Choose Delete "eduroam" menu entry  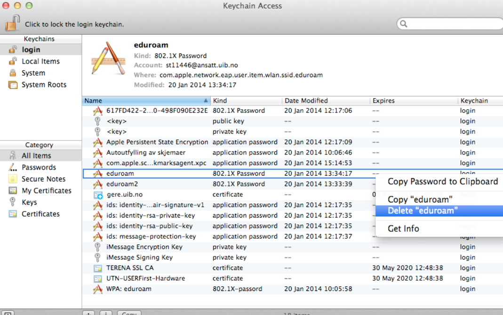click(x=439, y=210)
